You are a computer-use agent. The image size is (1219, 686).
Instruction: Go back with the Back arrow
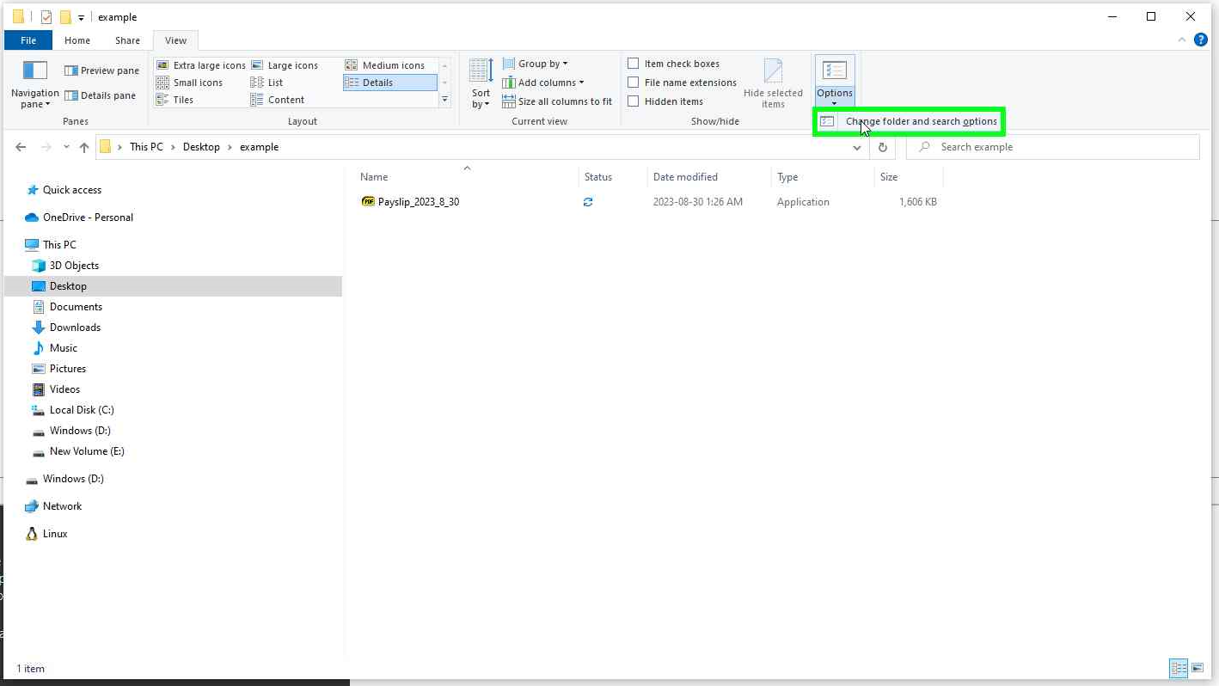(21, 147)
